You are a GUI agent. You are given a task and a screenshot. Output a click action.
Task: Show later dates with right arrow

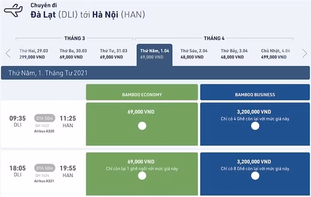(x=304, y=53)
